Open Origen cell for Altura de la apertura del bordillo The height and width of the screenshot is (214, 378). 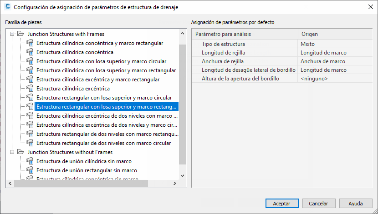pos(335,79)
